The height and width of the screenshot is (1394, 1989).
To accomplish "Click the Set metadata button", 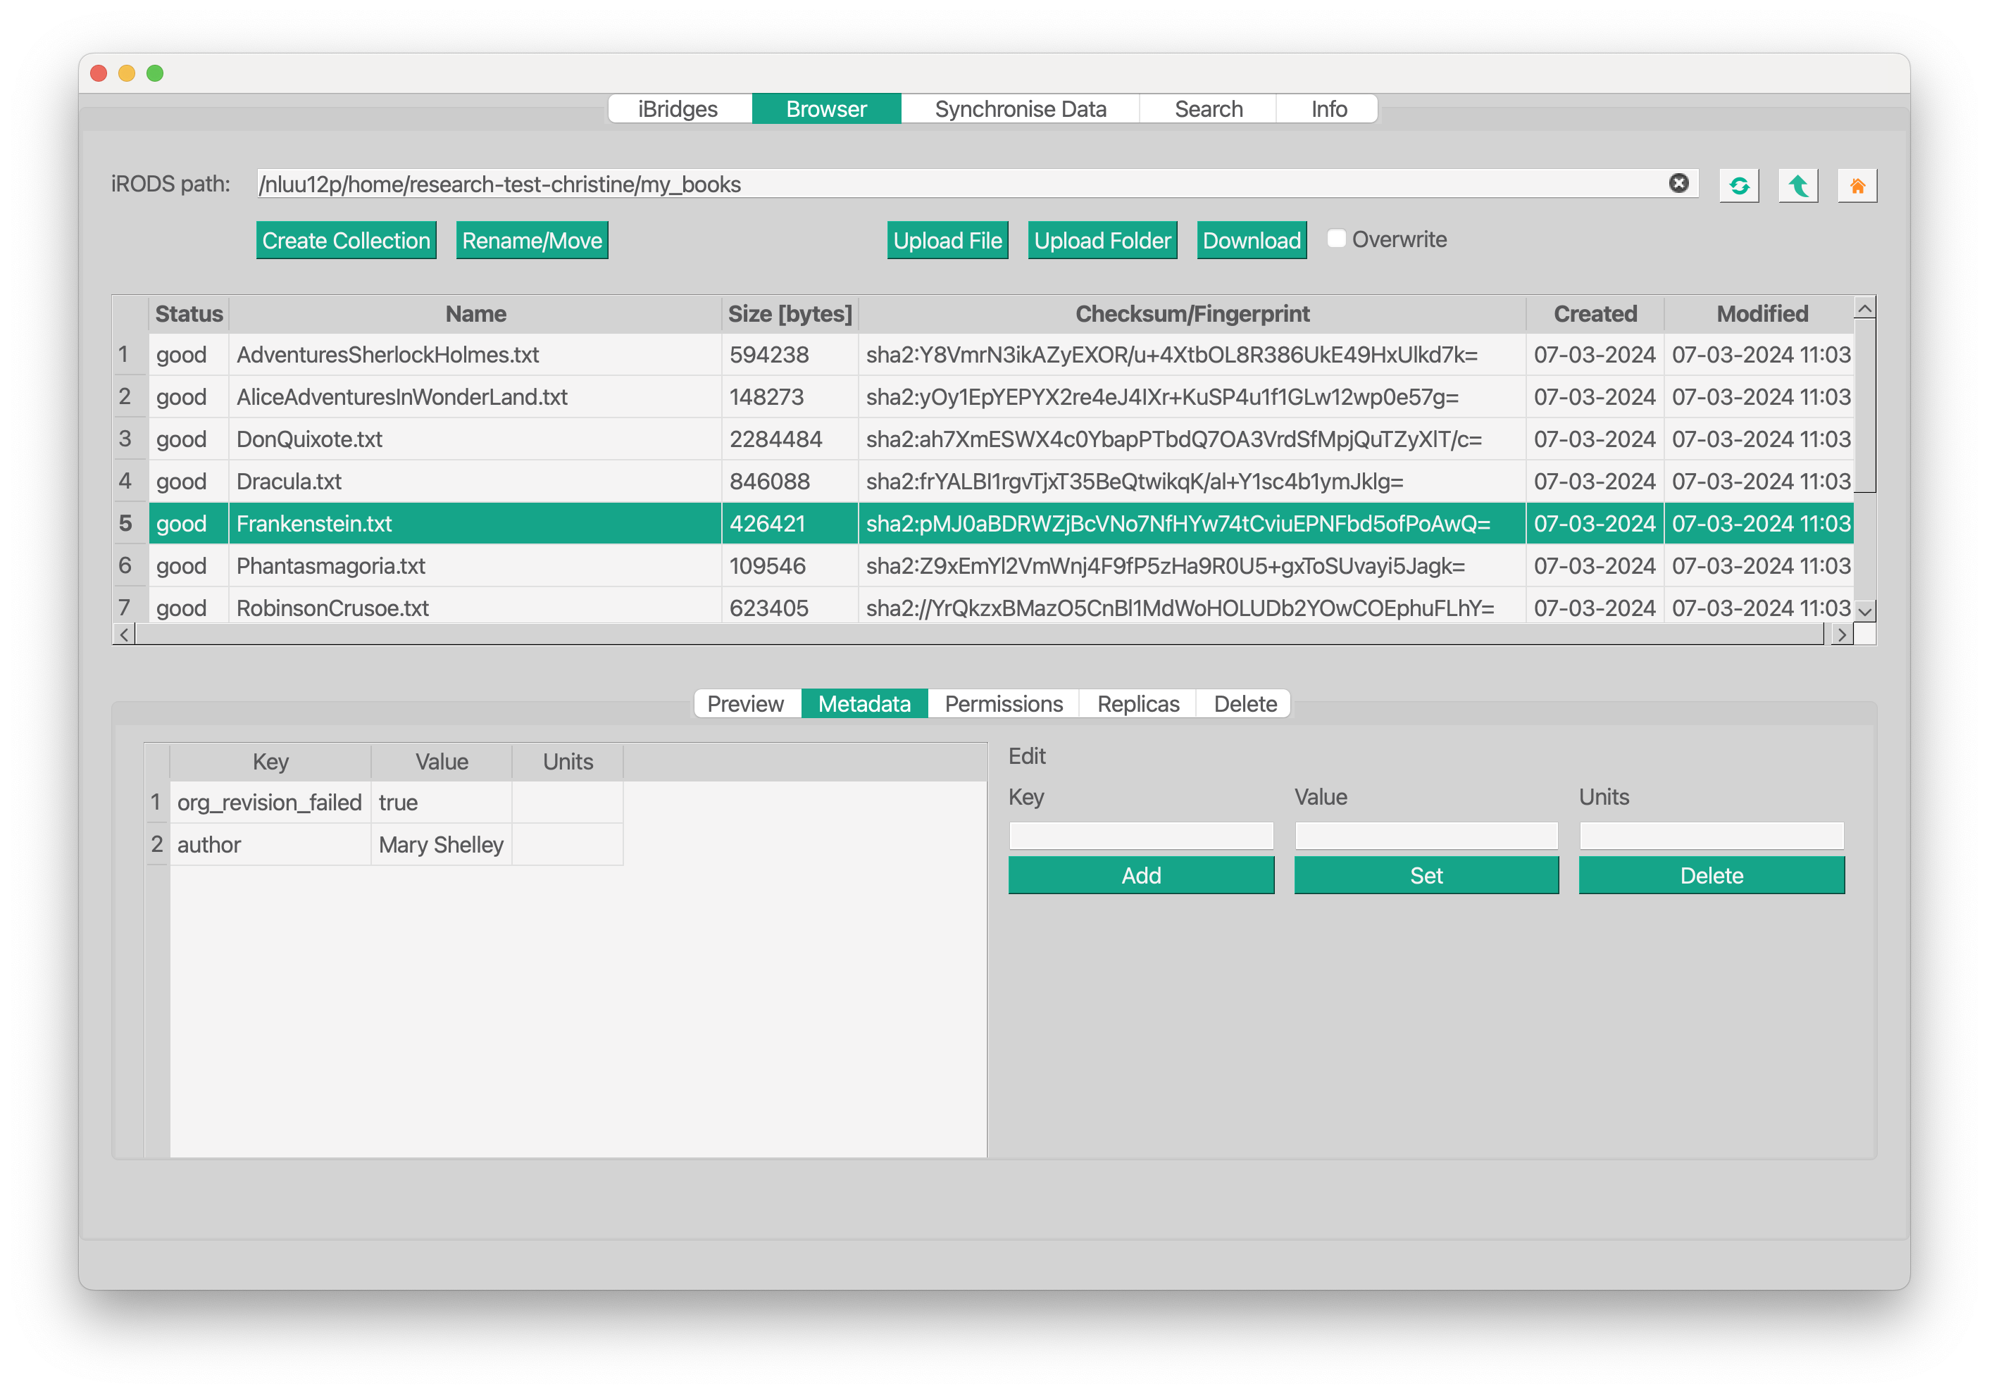I will pos(1426,875).
